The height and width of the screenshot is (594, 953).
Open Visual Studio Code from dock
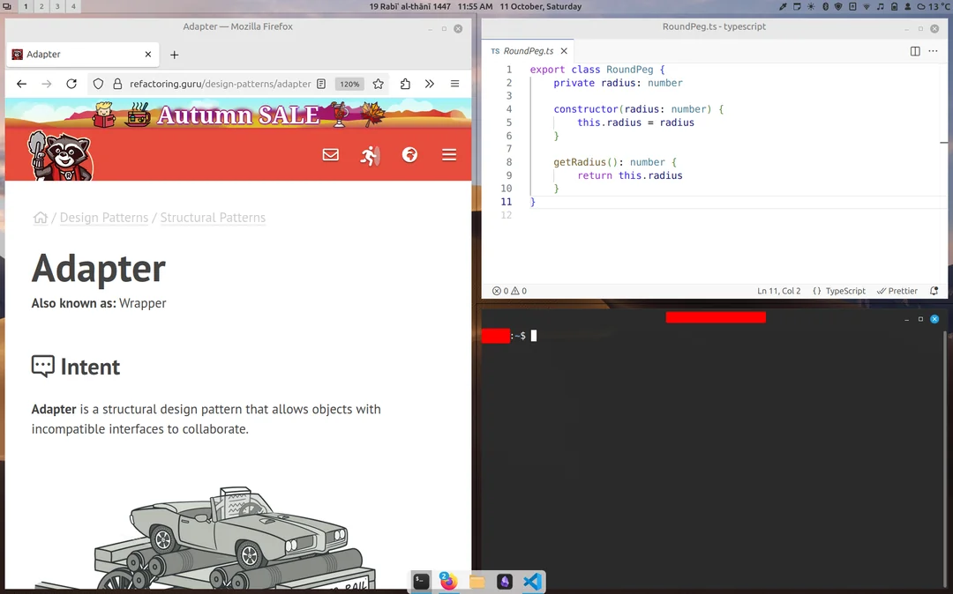point(532,582)
